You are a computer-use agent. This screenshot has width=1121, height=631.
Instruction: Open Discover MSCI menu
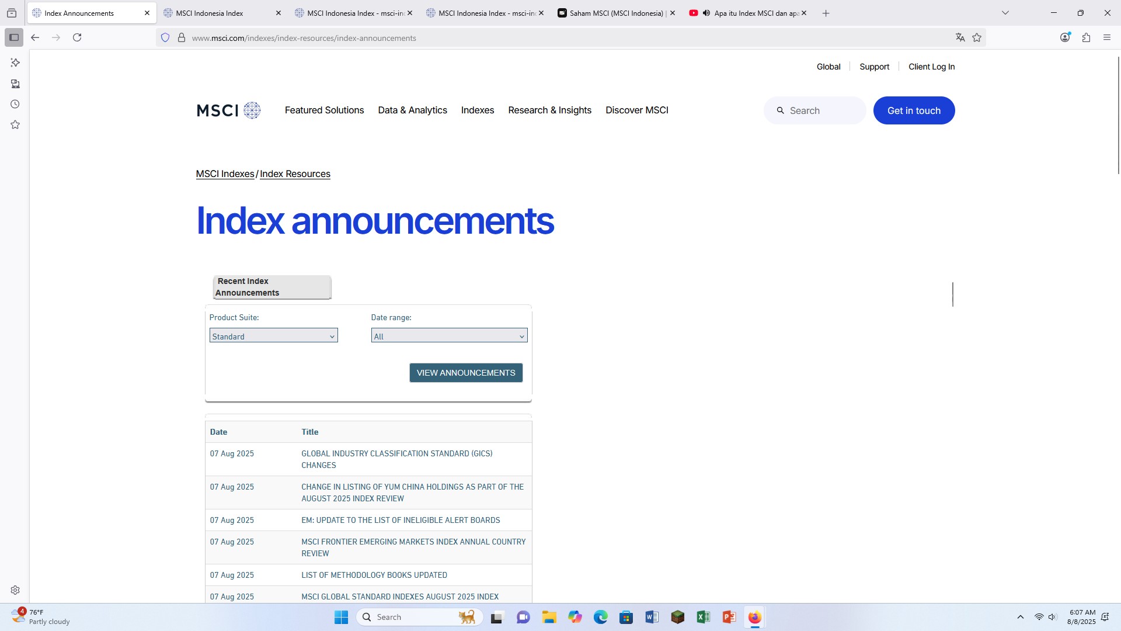point(637,110)
